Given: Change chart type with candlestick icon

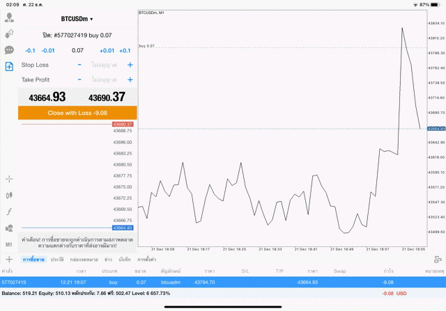Looking at the screenshot, I should coord(10,196).
